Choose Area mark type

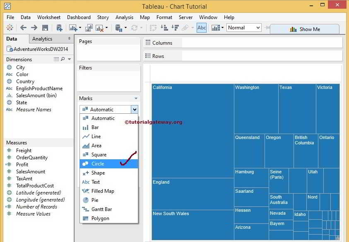109,146
